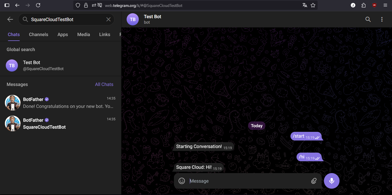Switch to the Channels search tab
Image resolution: width=392 pixels, height=195 pixels.
(x=39, y=34)
